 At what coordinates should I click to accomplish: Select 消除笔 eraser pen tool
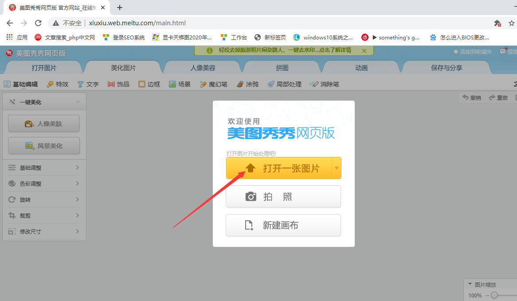click(x=325, y=84)
